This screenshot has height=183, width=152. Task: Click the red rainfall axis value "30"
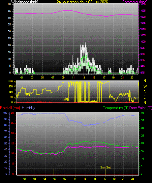(13, 113)
